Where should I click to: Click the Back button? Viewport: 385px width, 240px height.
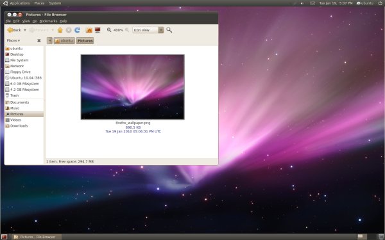(x=14, y=30)
